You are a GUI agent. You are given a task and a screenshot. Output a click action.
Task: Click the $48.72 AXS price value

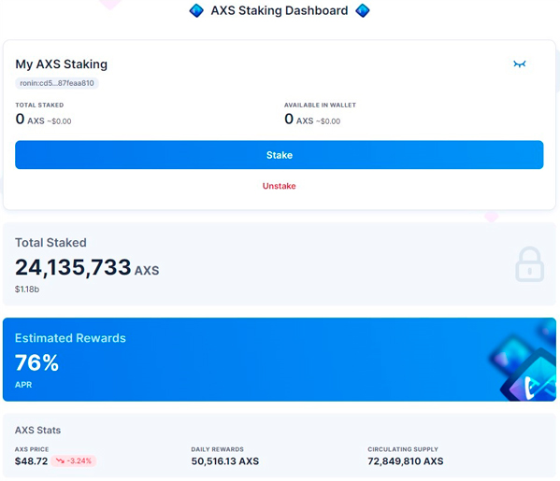coord(32,461)
